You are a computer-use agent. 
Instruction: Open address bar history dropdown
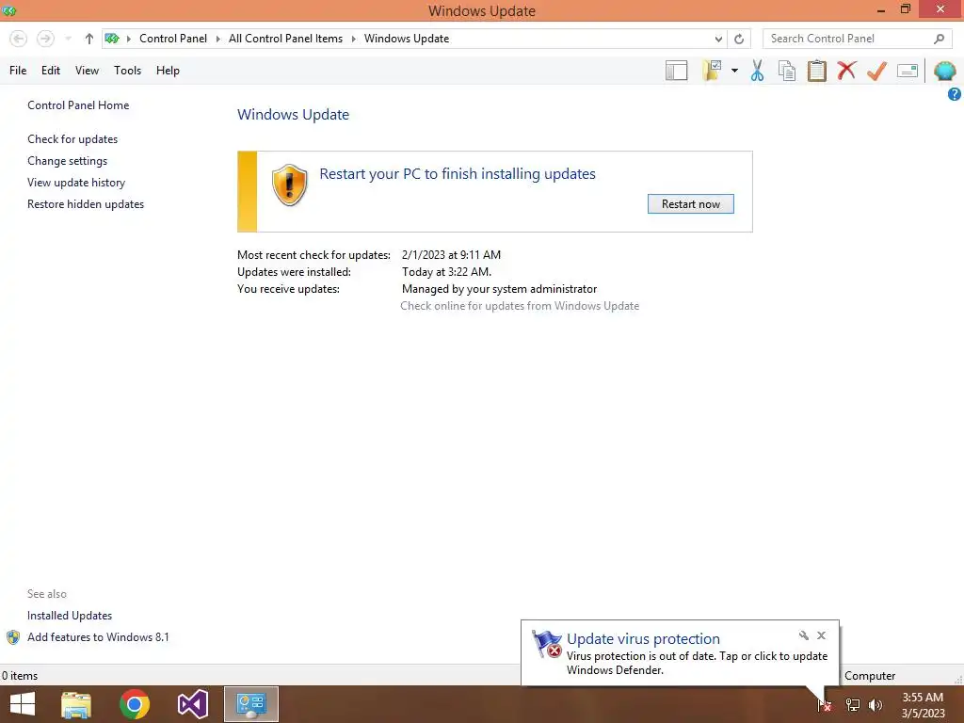[x=718, y=39]
